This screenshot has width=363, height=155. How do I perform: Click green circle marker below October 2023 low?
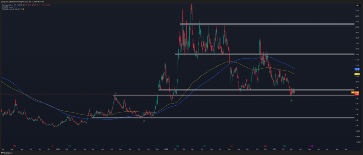coord(144,121)
